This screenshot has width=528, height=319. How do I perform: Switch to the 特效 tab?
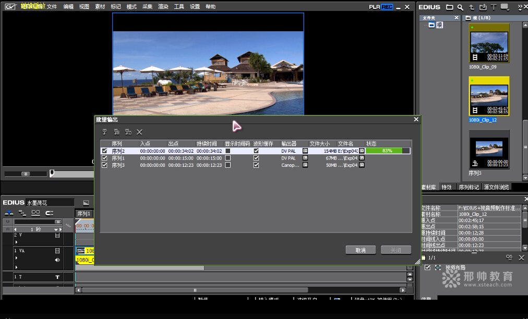click(447, 187)
